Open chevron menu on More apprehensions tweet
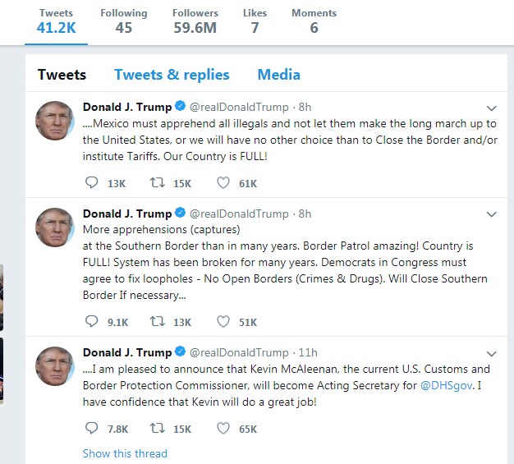This screenshot has width=514, height=464. (x=492, y=214)
